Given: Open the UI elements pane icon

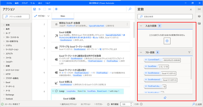Looking at the screenshot, I should [199, 16].
